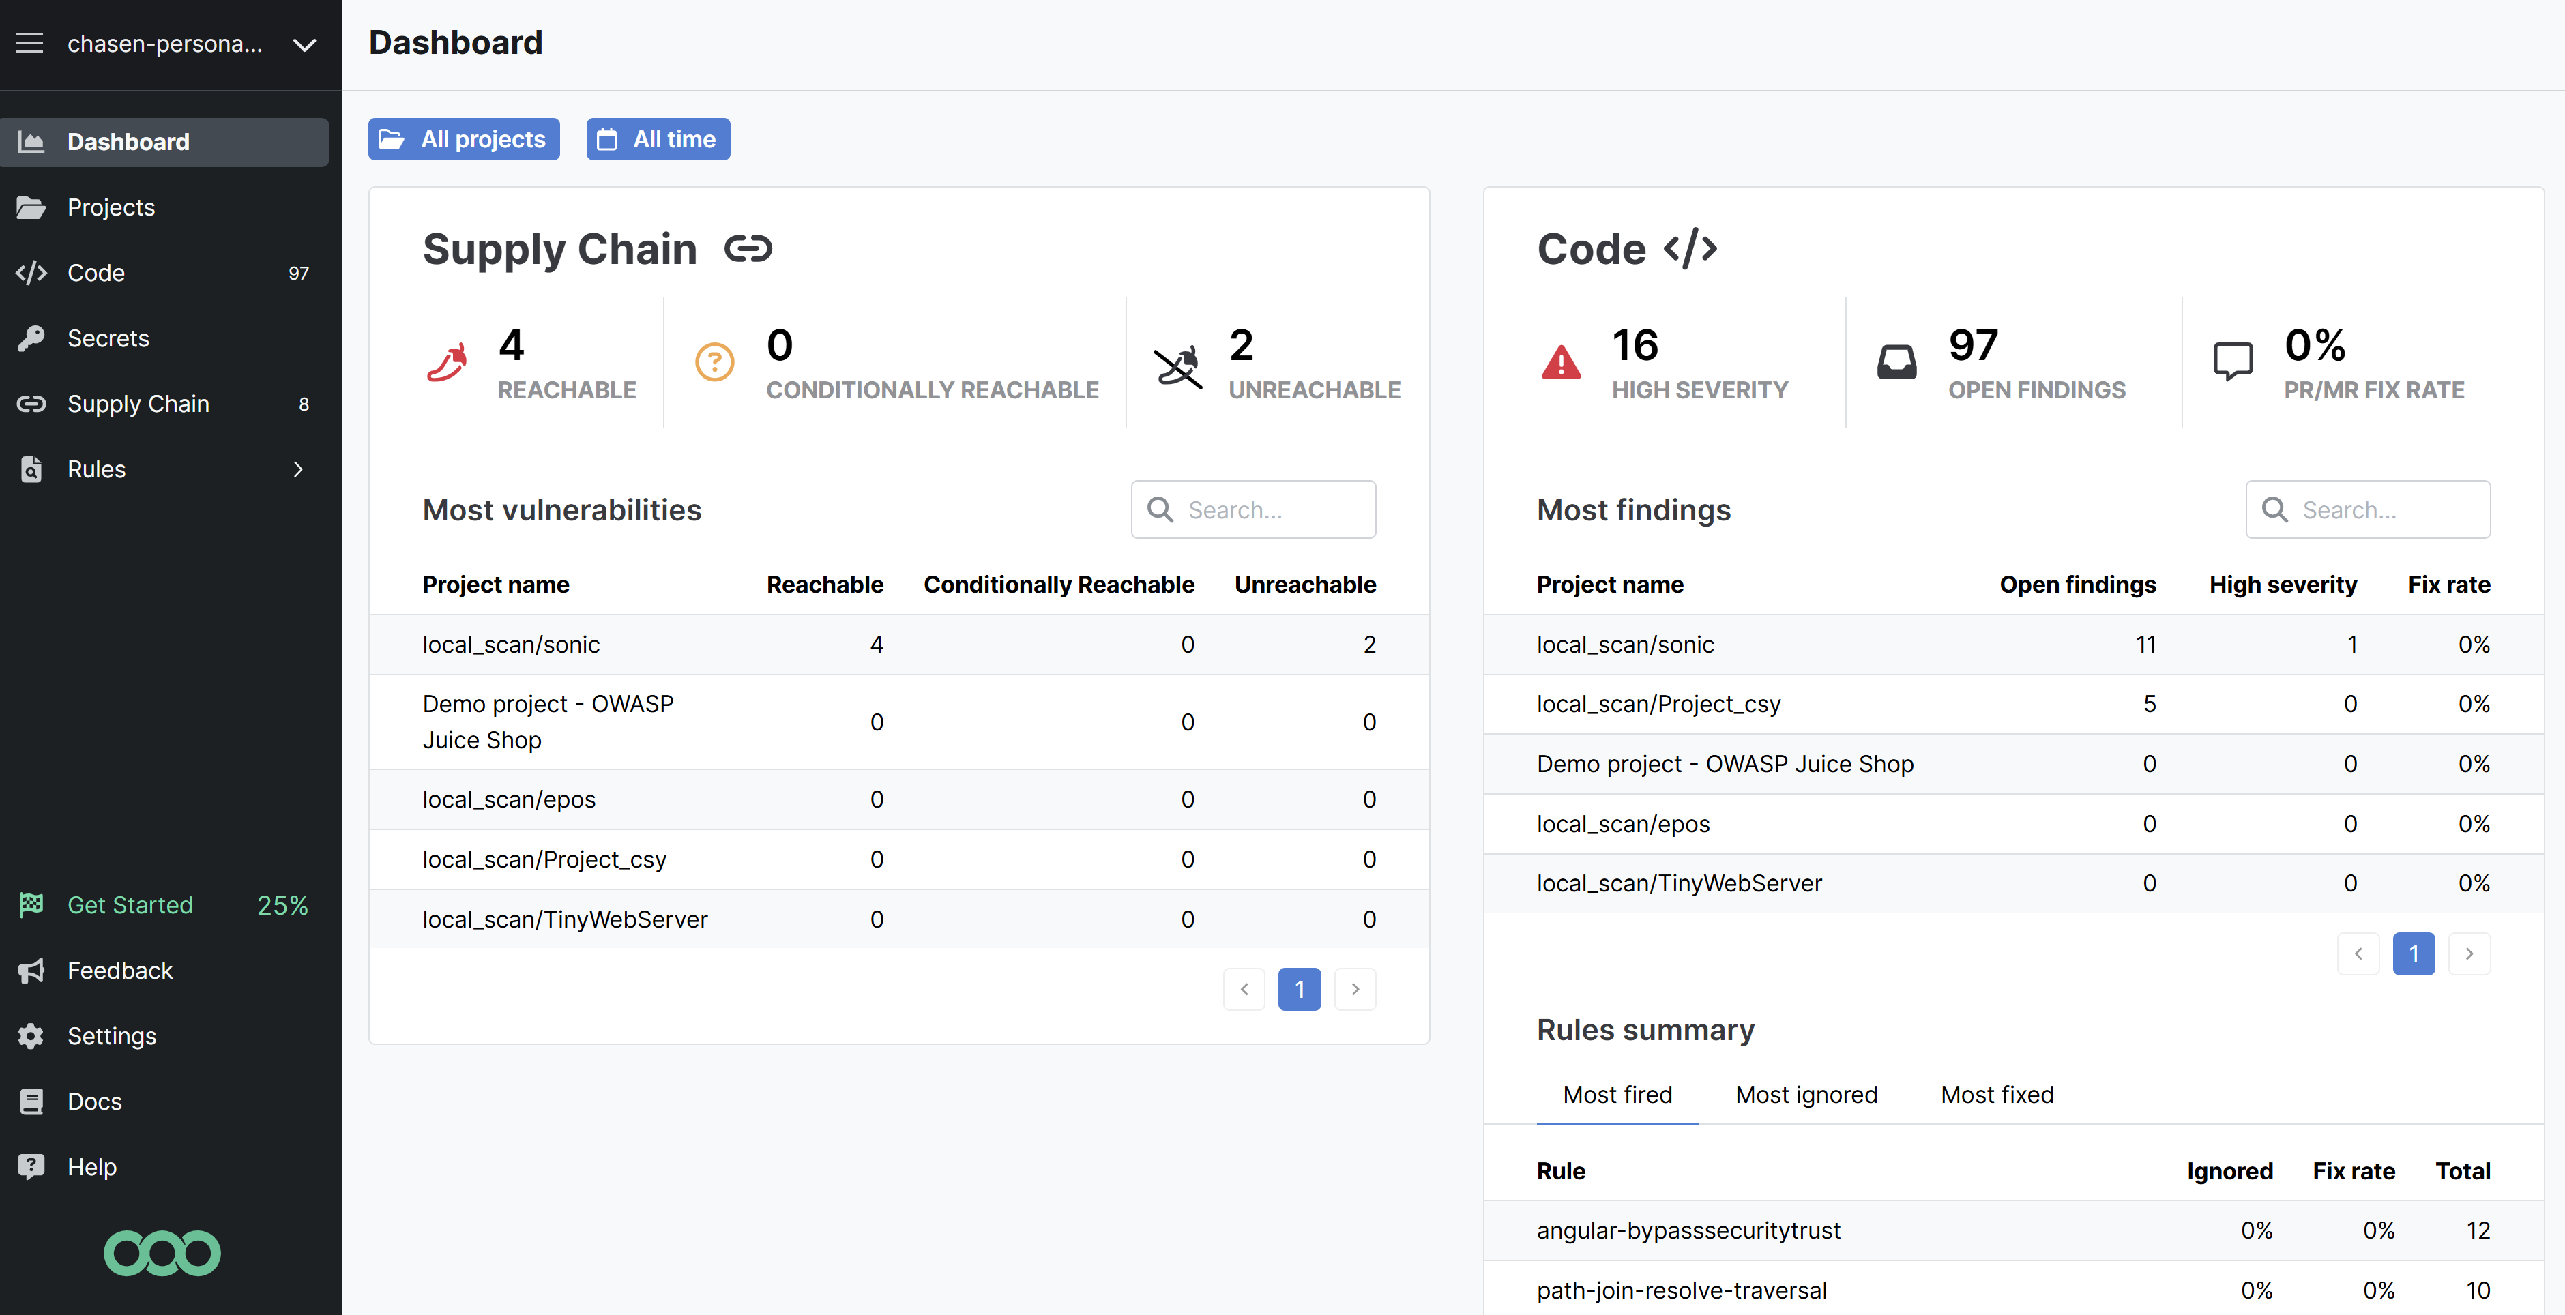Click the Help question icon item
Screen dimensions: 2565x1315
click(32, 1167)
